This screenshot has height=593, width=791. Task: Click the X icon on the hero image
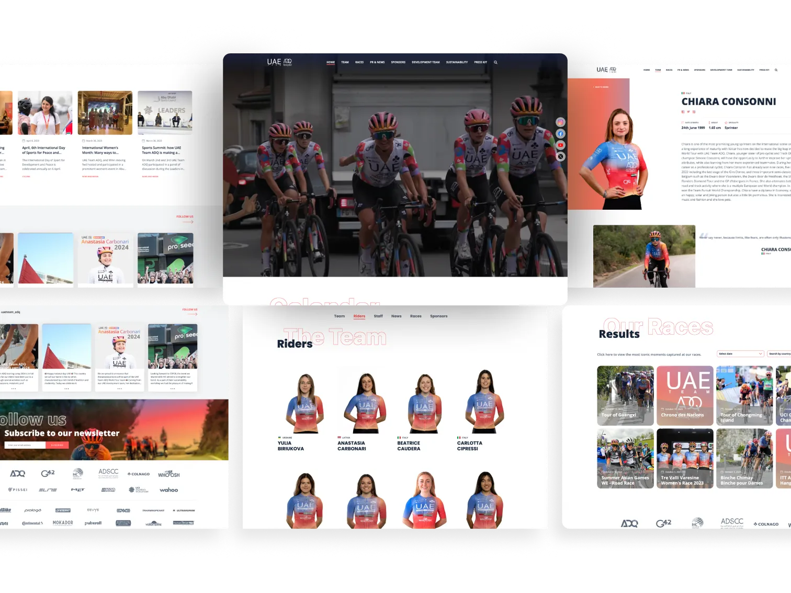[560, 156]
